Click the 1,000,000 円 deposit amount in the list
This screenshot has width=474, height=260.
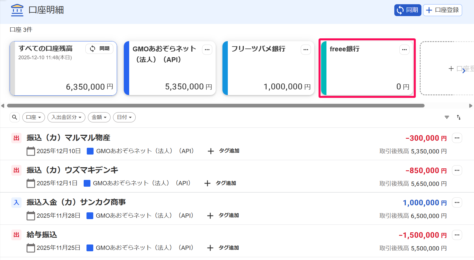[x=425, y=203]
